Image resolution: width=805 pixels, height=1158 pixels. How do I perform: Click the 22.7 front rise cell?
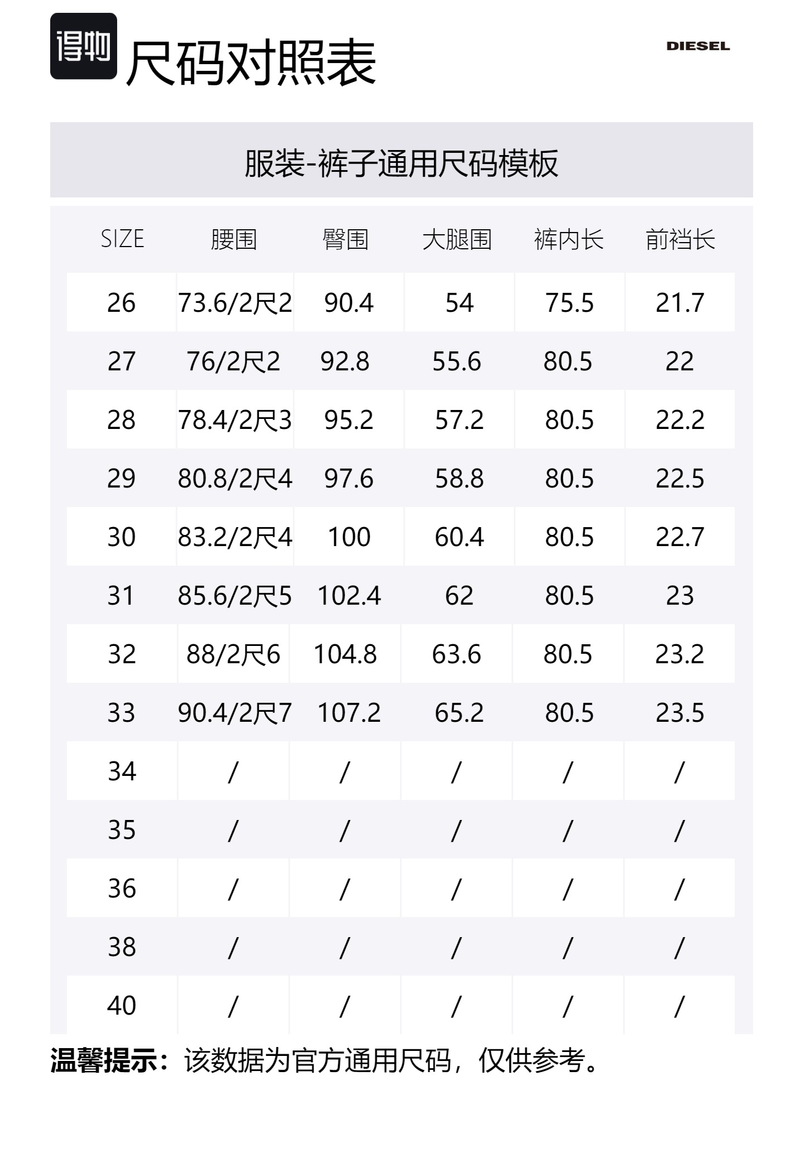(x=679, y=537)
